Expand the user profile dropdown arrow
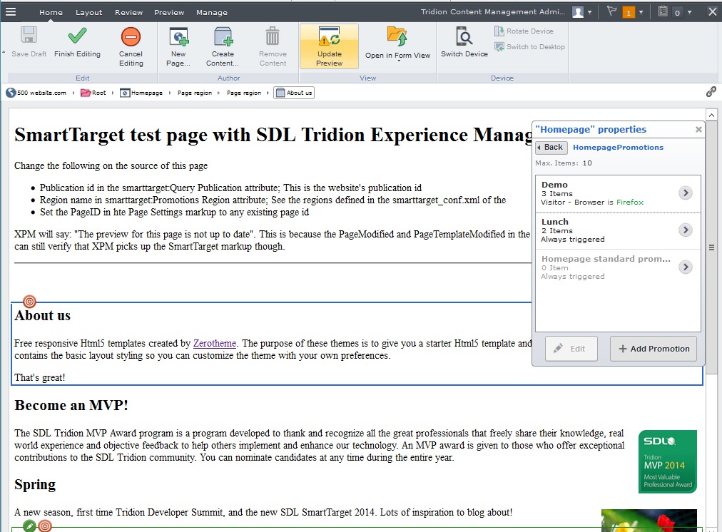722x532 pixels. [589, 12]
